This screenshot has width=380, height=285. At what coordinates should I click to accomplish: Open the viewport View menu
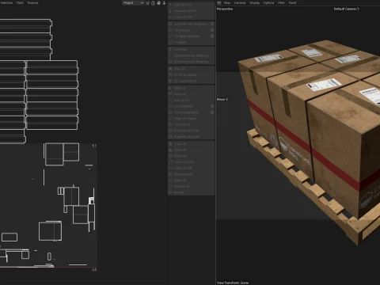227,3
